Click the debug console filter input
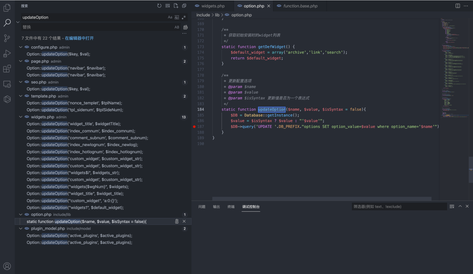 399,207
